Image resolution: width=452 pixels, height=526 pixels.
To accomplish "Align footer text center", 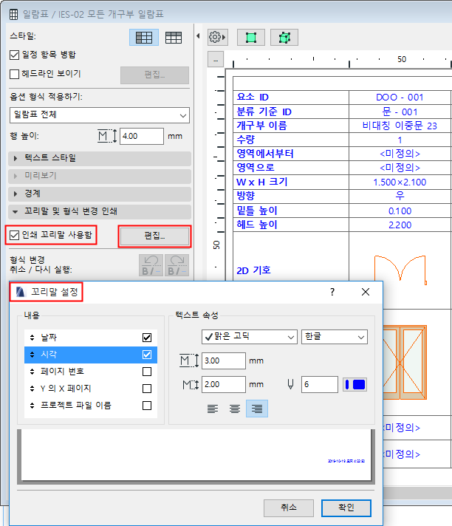I will coord(235,409).
